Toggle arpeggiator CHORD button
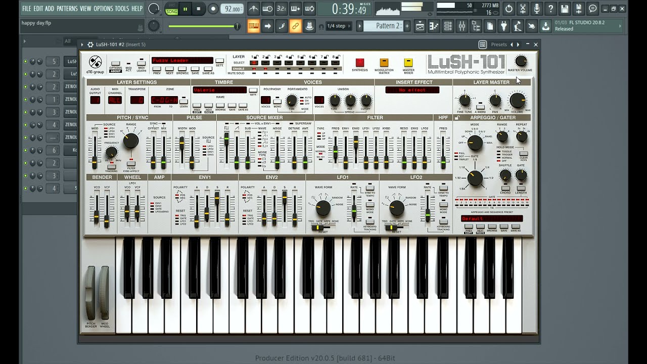Screen dimensions: 647x364 [x=505, y=187]
